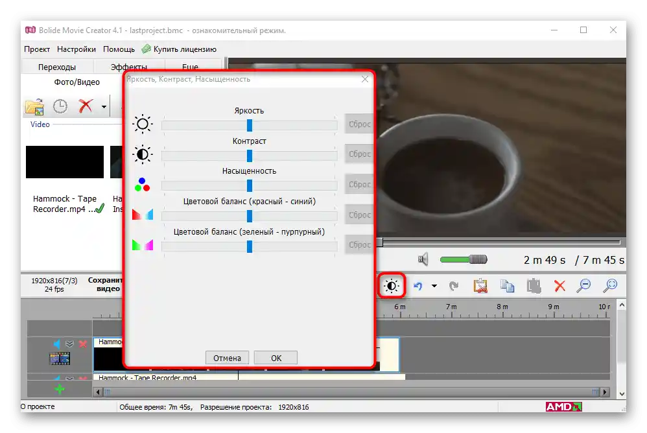
Task: Switch to the Эффекты tab
Action: [x=129, y=66]
